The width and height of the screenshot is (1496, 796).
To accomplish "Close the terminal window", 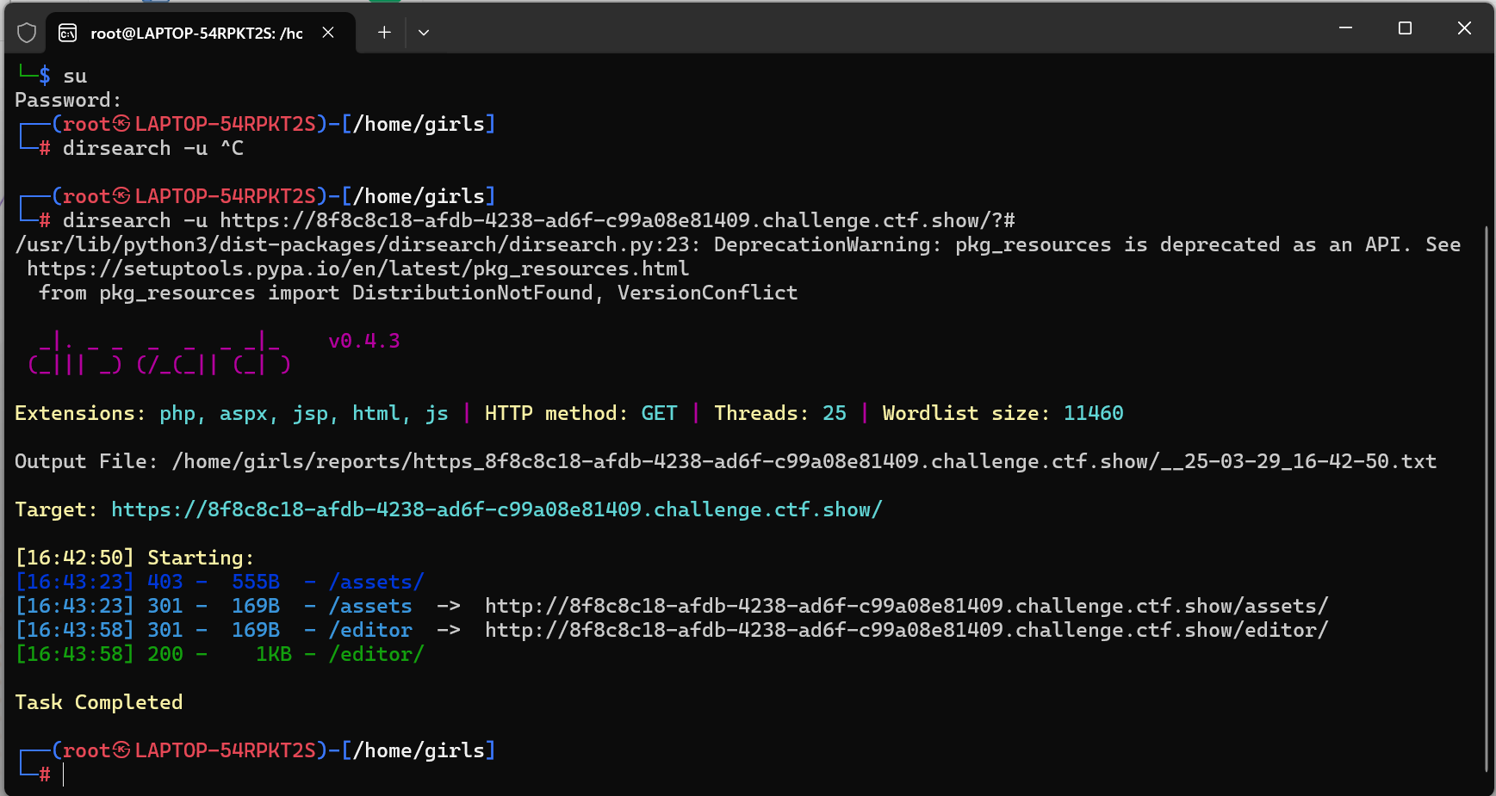I will pyautogui.click(x=1464, y=28).
